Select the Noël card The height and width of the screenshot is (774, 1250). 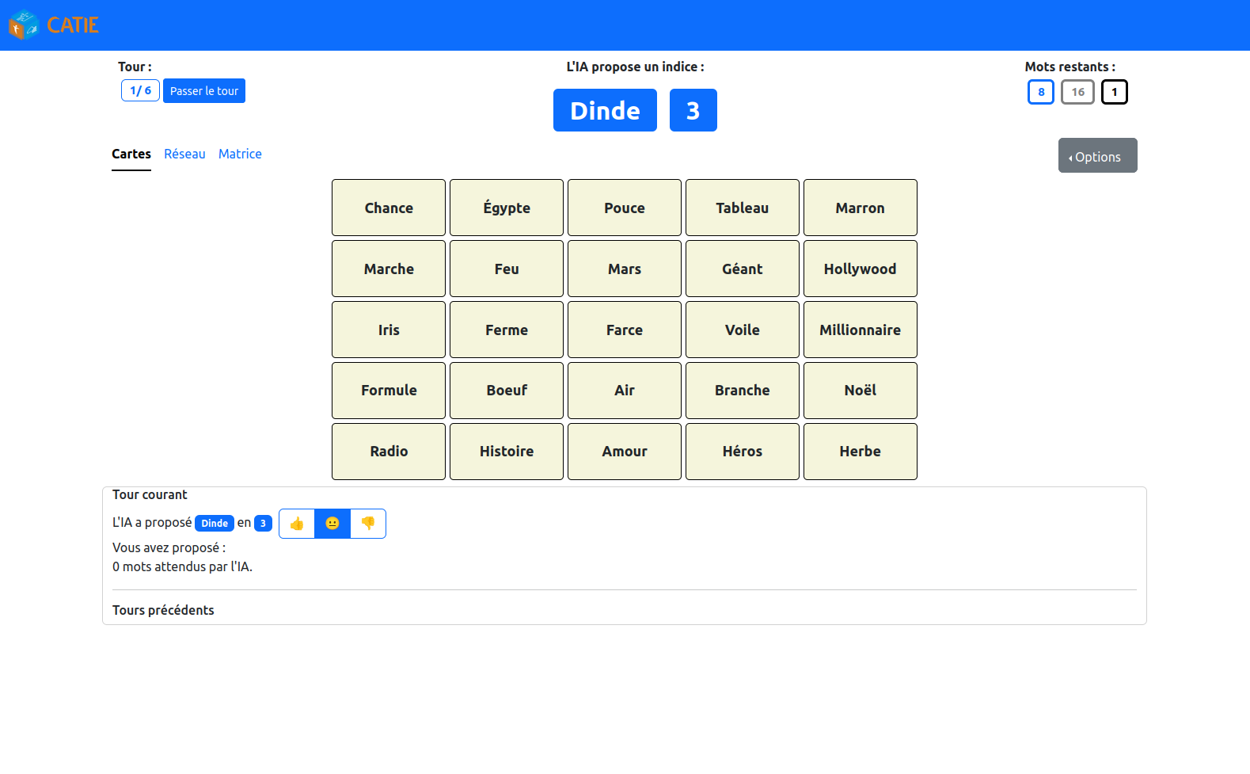(861, 391)
